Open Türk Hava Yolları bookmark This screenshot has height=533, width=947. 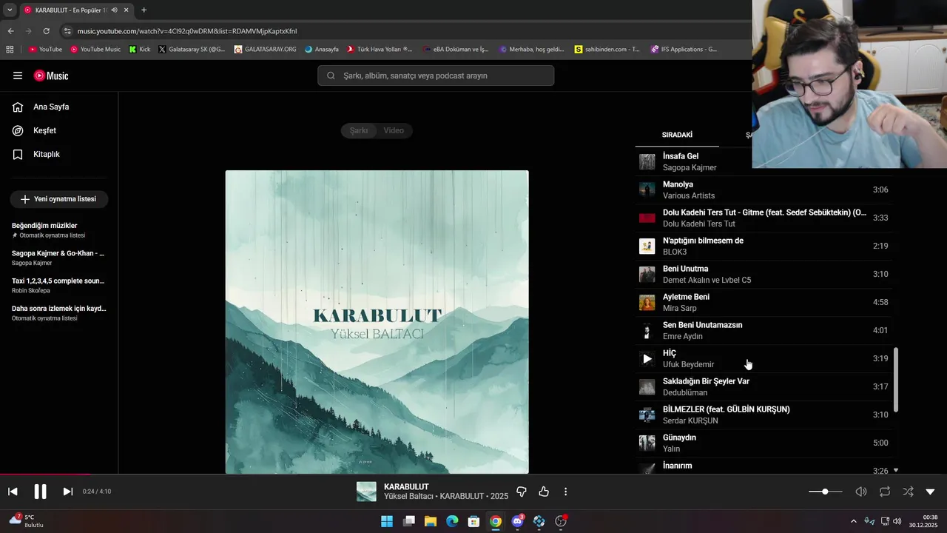(380, 49)
